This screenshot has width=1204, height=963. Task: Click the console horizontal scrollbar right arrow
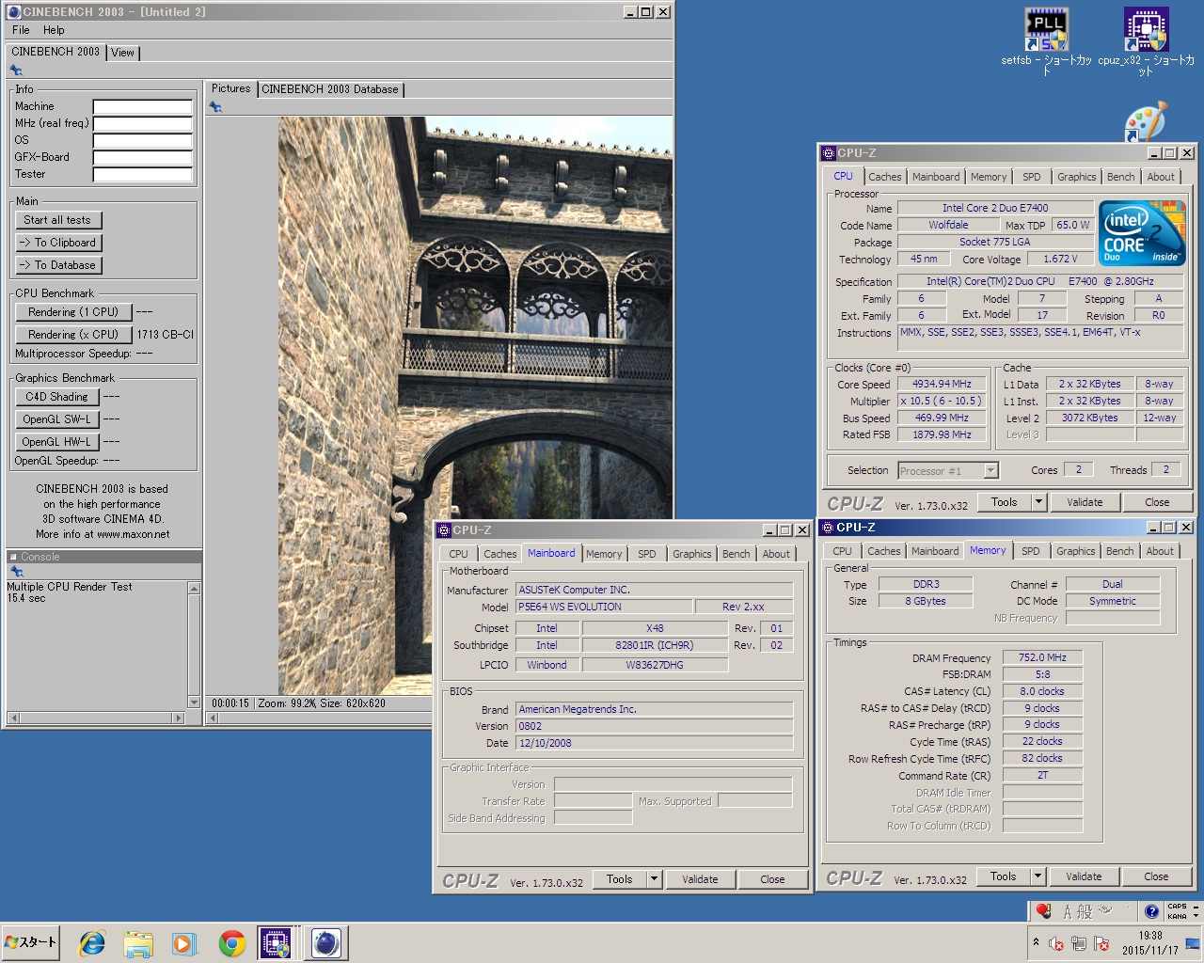[179, 718]
